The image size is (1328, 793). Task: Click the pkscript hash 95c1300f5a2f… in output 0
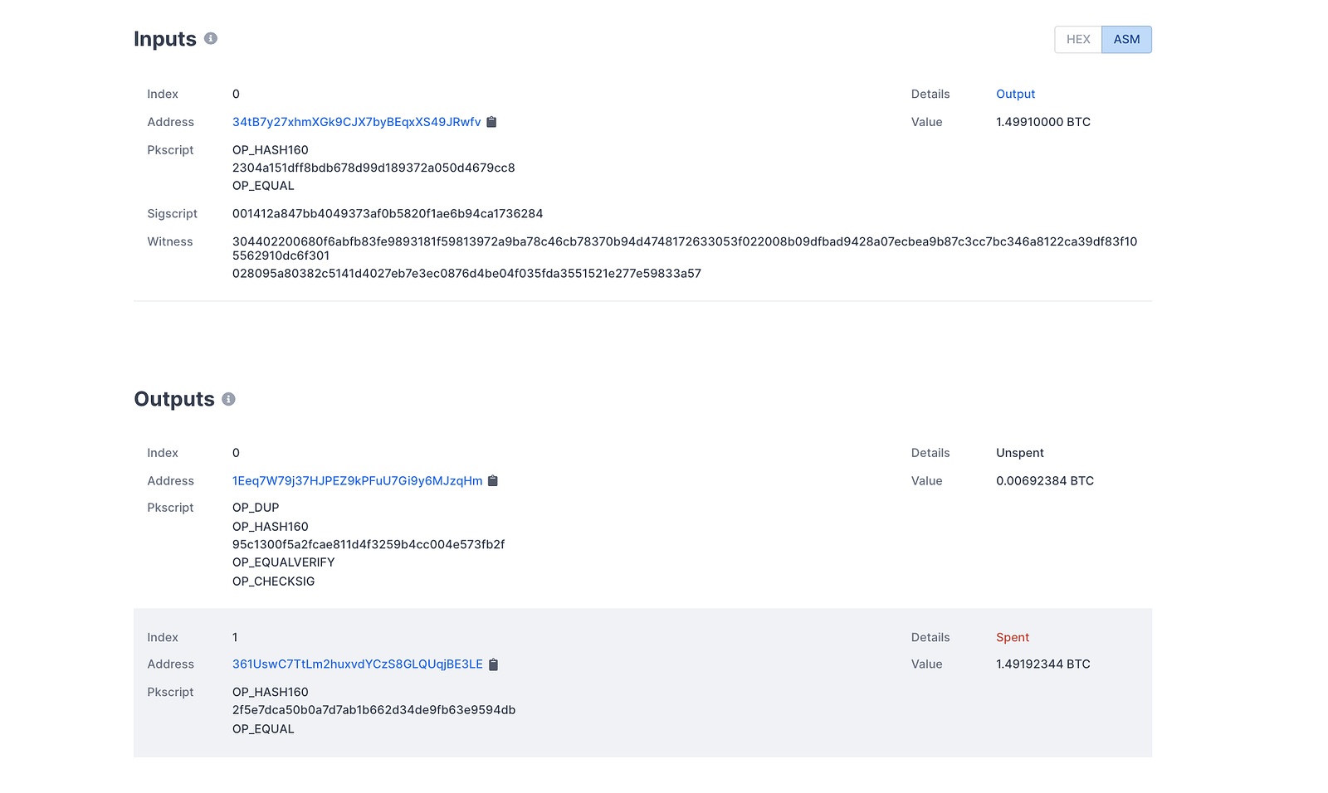368,545
